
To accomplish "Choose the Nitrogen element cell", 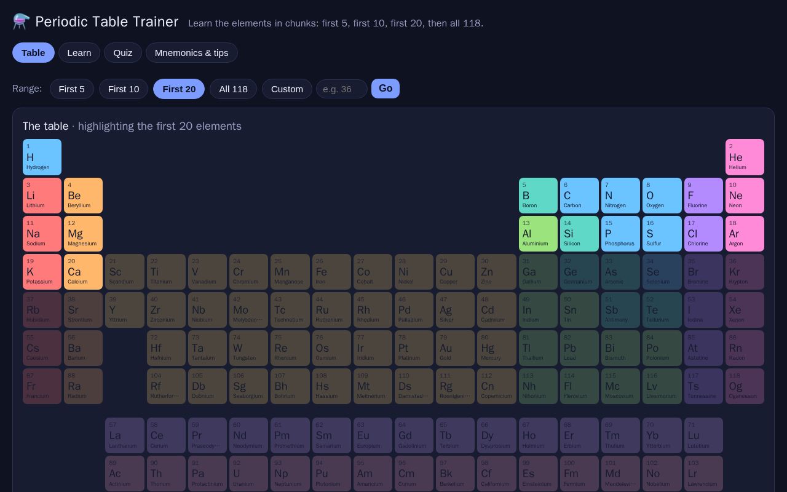I will [620, 196].
